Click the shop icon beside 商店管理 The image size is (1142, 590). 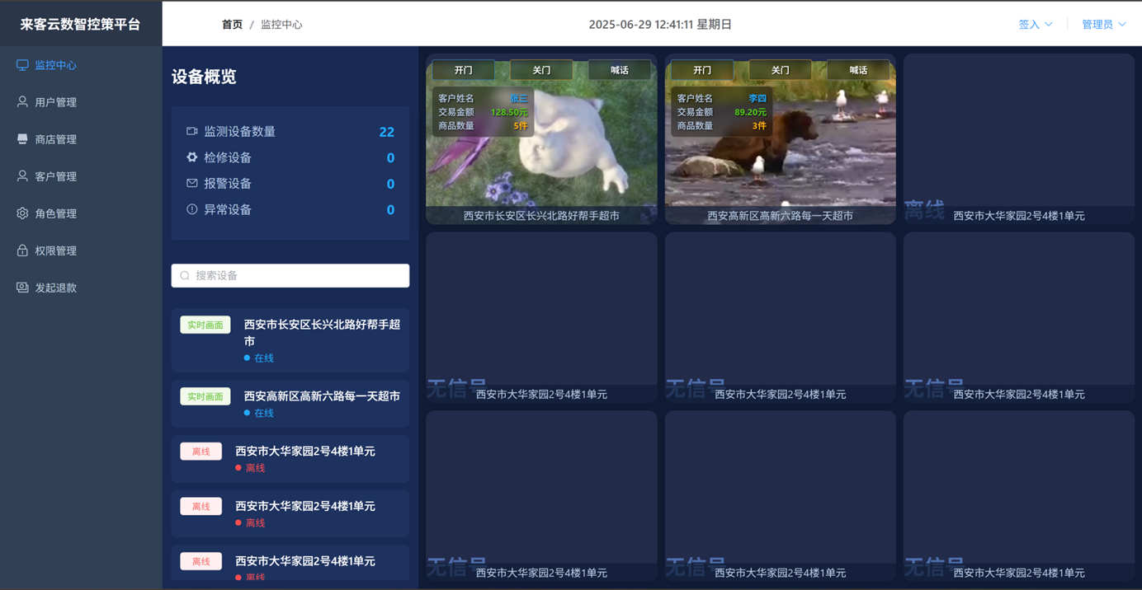point(22,139)
